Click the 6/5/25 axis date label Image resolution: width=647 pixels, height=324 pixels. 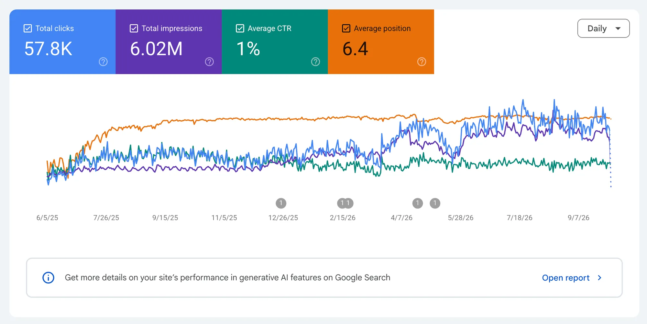point(47,218)
